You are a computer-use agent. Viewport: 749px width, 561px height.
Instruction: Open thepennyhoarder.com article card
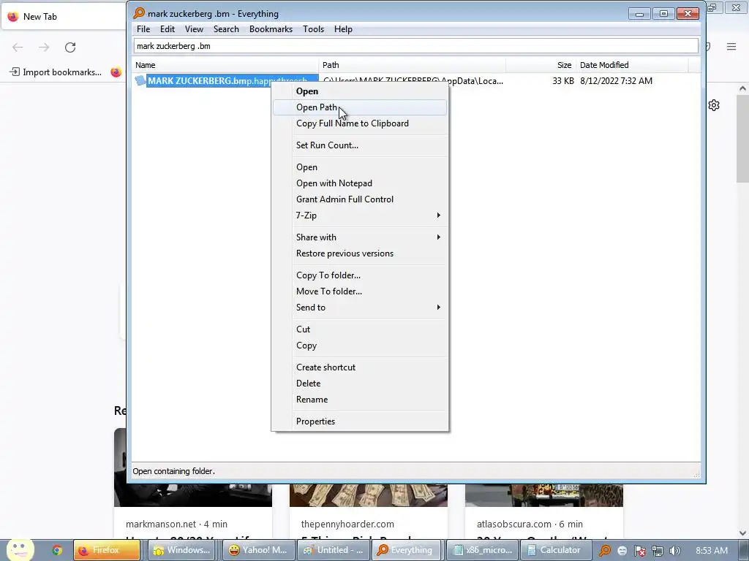pos(369,511)
